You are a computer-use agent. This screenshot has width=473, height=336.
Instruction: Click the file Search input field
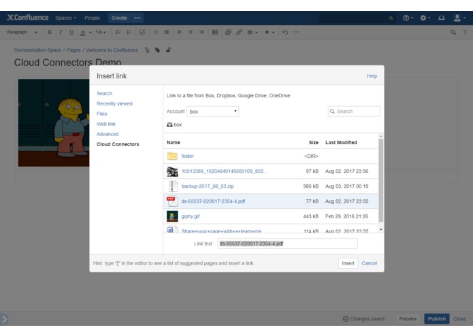pos(354,112)
